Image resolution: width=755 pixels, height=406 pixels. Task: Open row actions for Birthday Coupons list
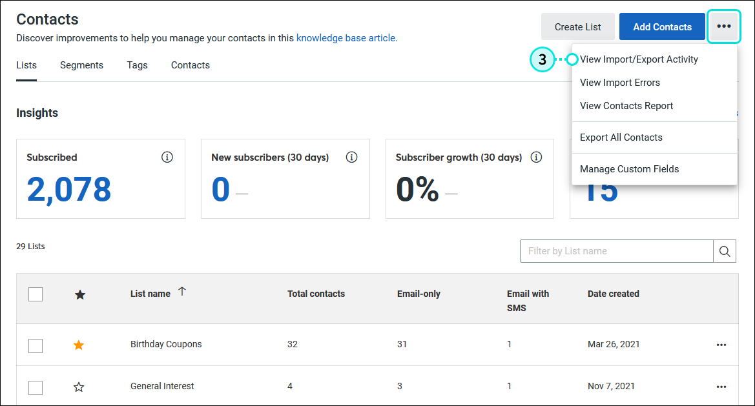(721, 345)
